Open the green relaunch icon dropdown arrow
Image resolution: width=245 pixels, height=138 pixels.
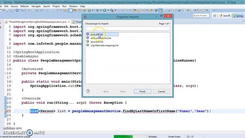click(93, 10)
